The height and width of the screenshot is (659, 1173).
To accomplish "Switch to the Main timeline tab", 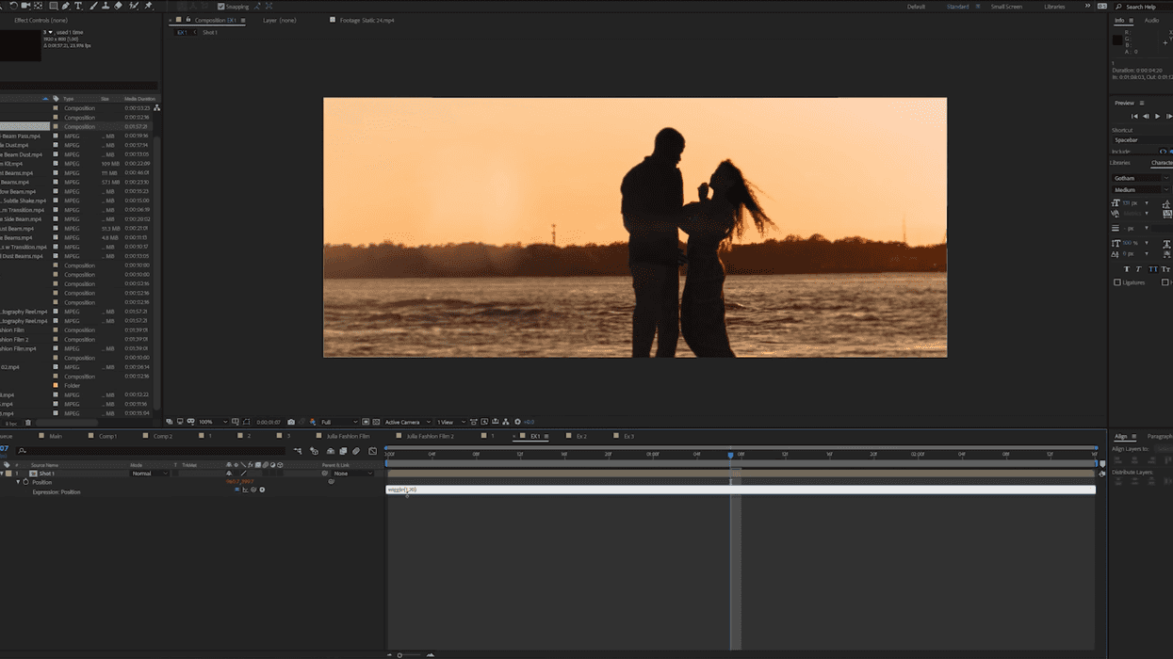I will [x=56, y=436].
